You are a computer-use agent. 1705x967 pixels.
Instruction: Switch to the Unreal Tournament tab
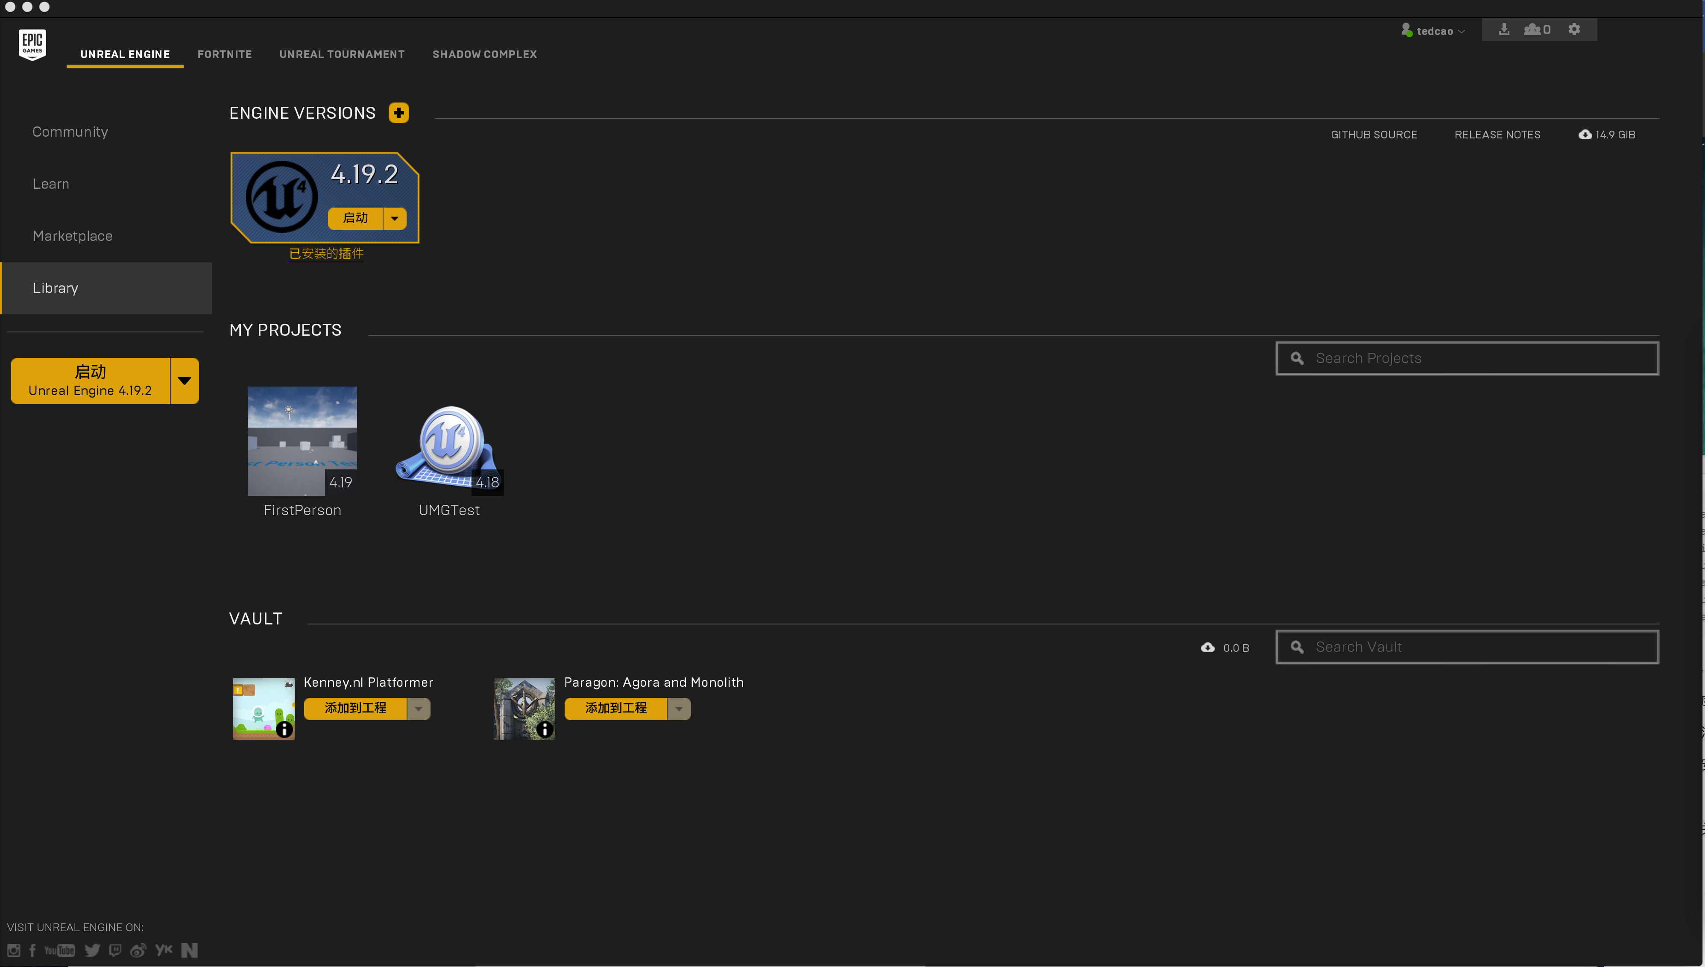coord(342,55)
